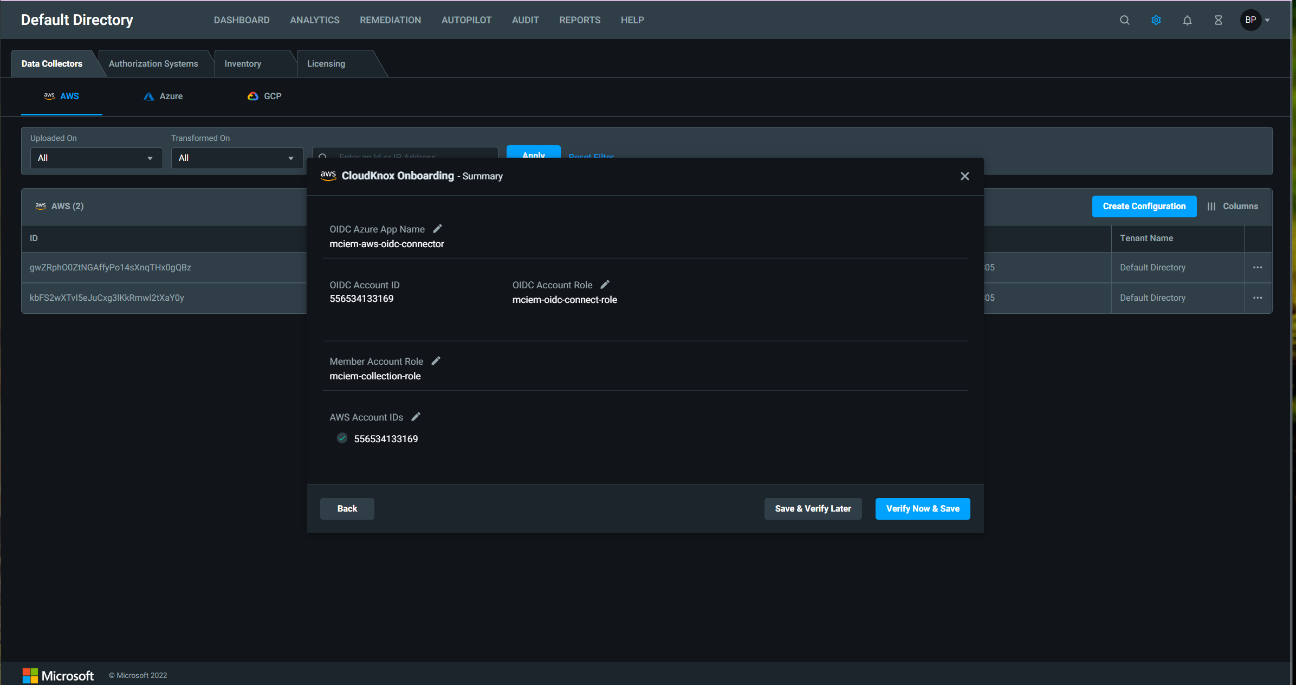Click Verify Now & Save button
The image size is (1296, 685).
tap(922, 508)
